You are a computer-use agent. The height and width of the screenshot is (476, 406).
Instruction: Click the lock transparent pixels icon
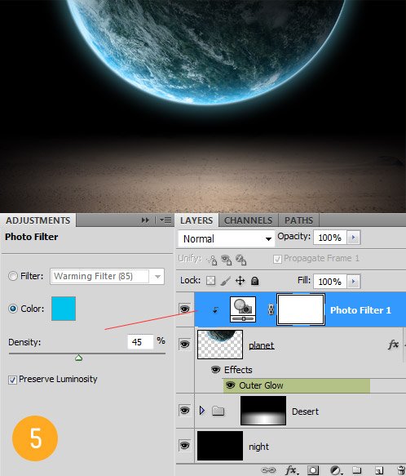pyautogui.click(x=210, y=281)
